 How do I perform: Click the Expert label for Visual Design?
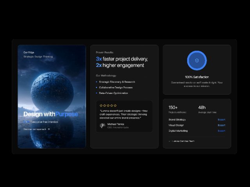click(x=221, y=125)
